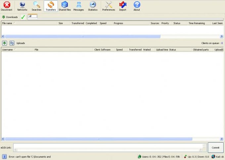Click the 'Clients on queue' text

211,43
